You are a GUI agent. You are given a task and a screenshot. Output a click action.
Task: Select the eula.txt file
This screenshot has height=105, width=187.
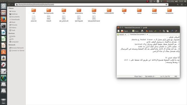[x=34, y=19]
